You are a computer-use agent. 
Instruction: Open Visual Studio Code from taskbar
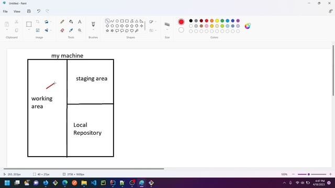tap(94, 183)
